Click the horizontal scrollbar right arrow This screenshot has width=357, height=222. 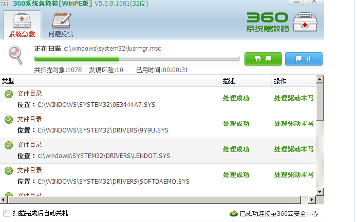[x=312, y=200]
